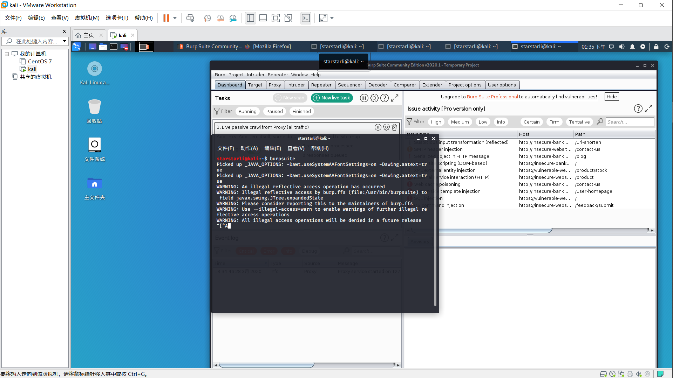Click the stretch guest display icon
Screen dimensions: 673x378
[323, 18]
